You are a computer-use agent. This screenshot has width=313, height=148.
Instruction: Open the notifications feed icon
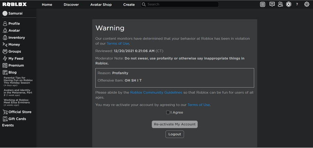coord(263,5)
